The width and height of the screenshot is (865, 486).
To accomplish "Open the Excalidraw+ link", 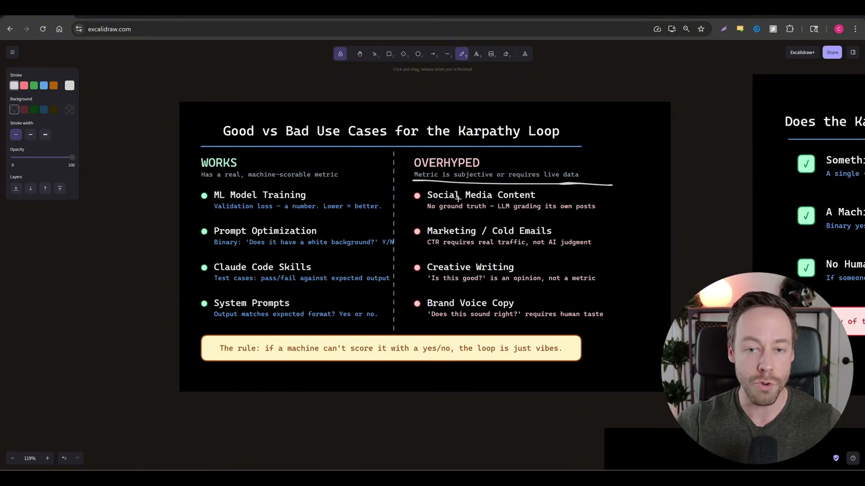I will (802, 52).
